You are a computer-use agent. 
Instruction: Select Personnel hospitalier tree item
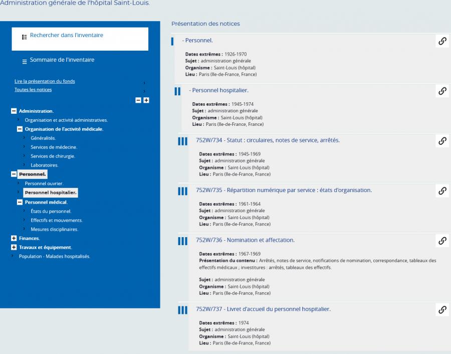[51, 193]
